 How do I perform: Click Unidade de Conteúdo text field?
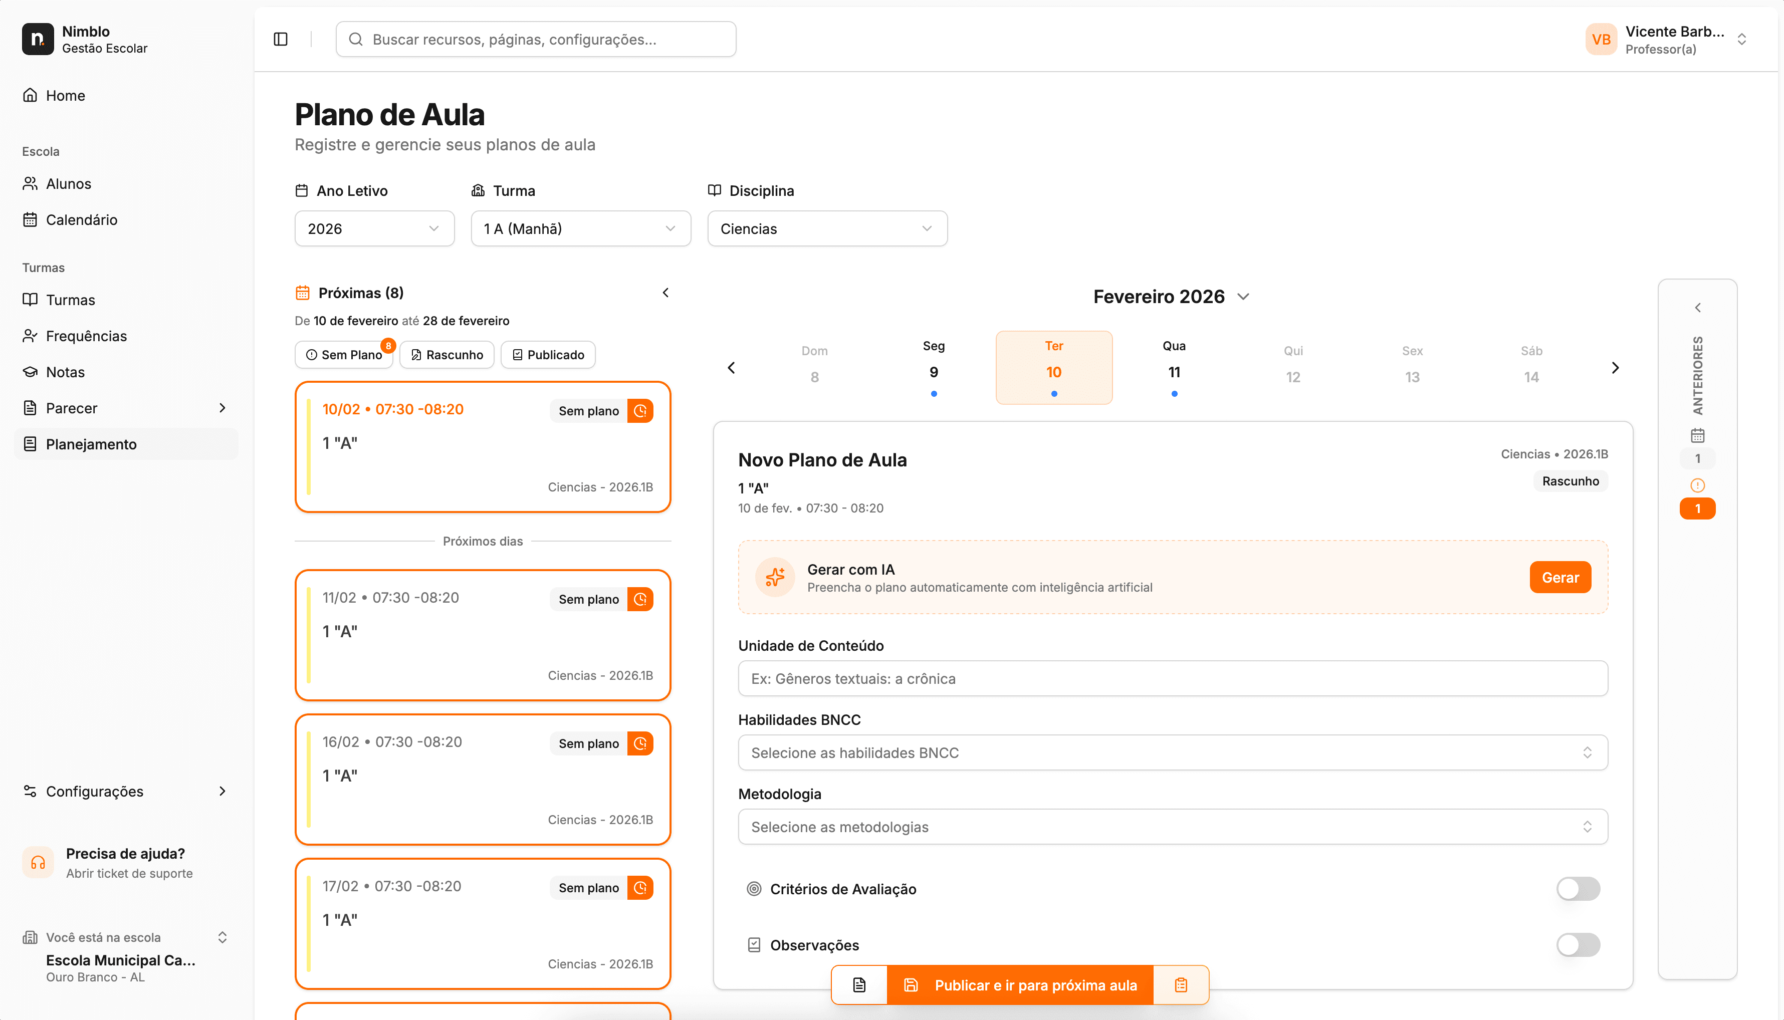(1172, 679)
